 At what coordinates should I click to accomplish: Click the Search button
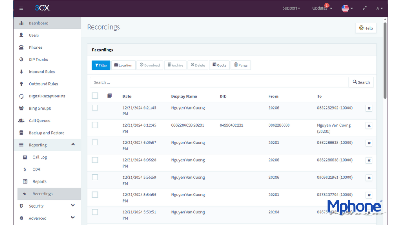point(361,82)
